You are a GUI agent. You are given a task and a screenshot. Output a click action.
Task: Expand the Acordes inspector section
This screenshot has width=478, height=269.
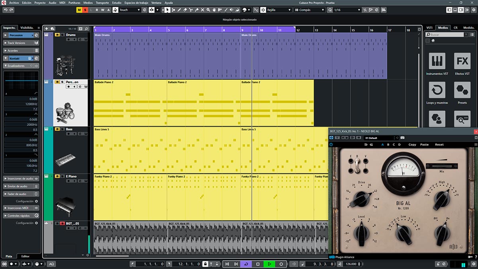click(x=21, y=51)
